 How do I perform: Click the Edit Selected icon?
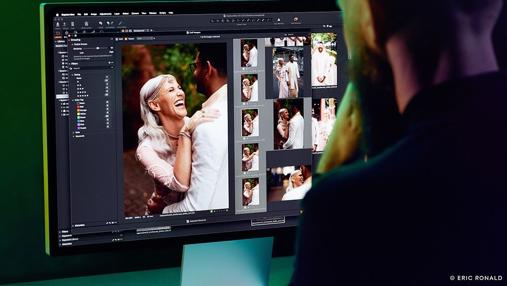(296, 19)
